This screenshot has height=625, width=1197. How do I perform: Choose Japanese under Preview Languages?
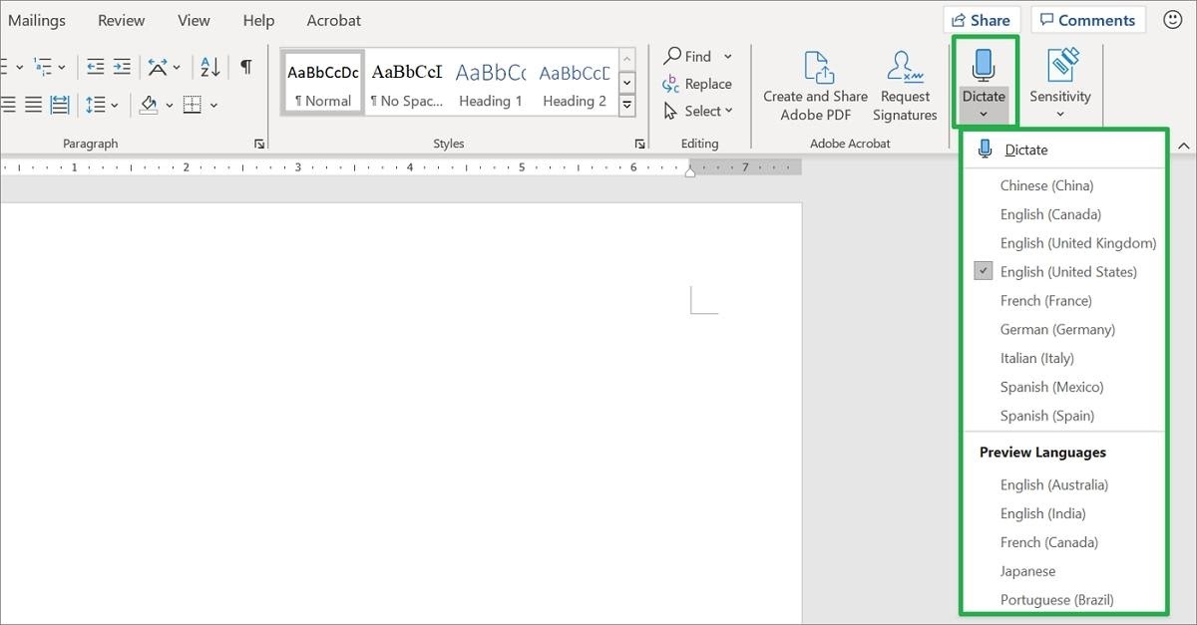(1027, 571)
